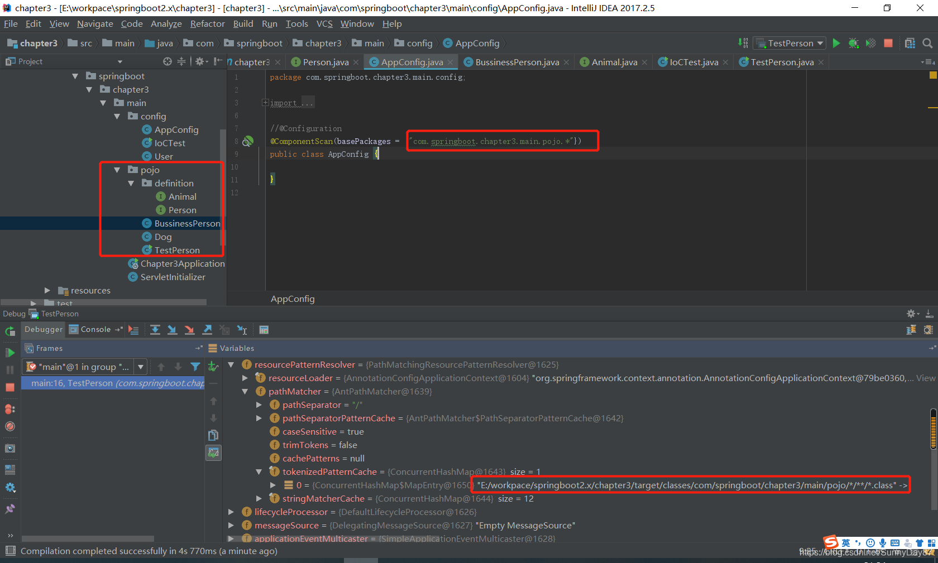
Task: Click the View link for resourceLoader value
Action: [926, 378]
